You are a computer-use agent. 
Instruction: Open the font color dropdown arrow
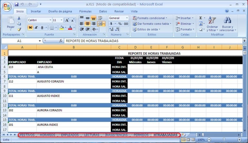tap(74, 28)
